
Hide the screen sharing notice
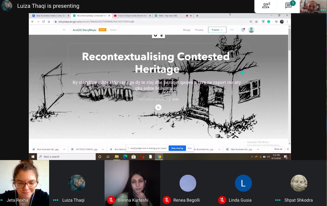click(190, 148)
